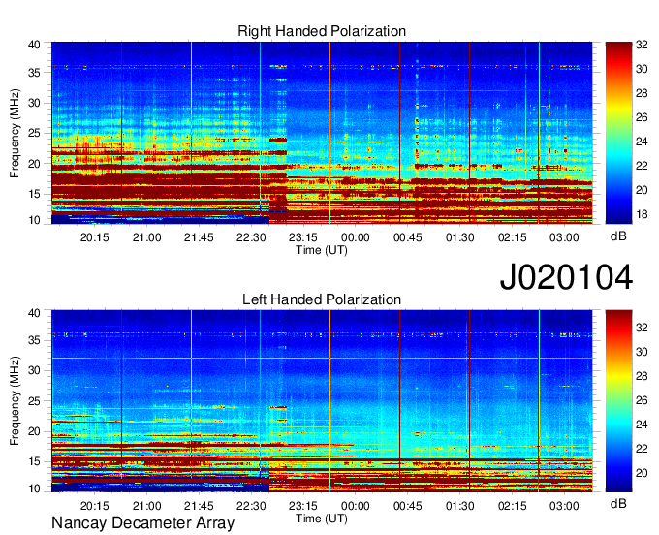Click the 15 MHz tick on Right Handed plot

click(x=34, y=194)
